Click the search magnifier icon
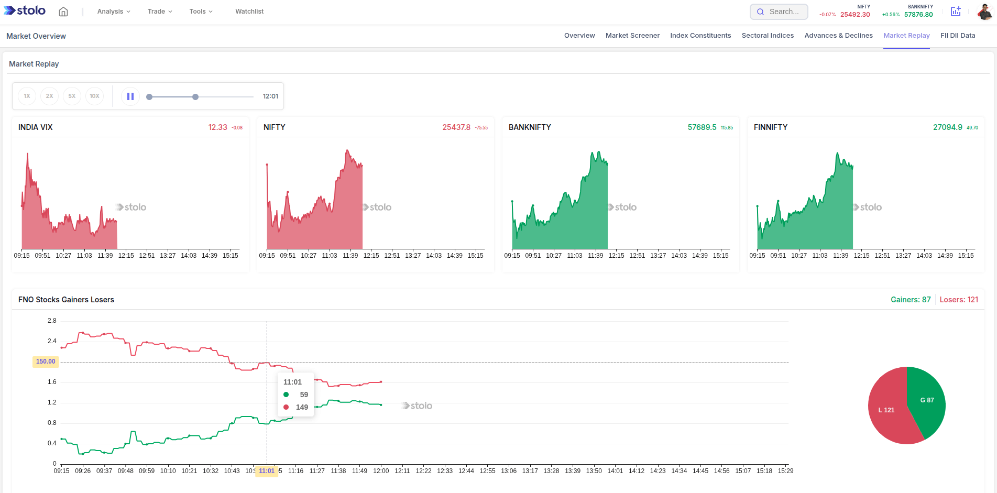The image size is (997, 493). pos(761,11)
